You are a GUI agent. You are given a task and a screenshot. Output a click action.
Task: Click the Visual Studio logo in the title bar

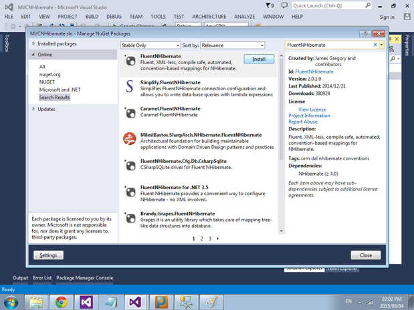(x=9, y=7)
